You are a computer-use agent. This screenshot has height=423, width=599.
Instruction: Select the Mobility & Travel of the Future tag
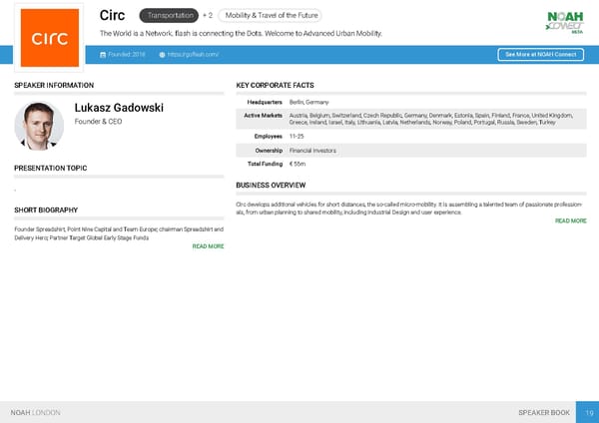click(x=271, y=16)
